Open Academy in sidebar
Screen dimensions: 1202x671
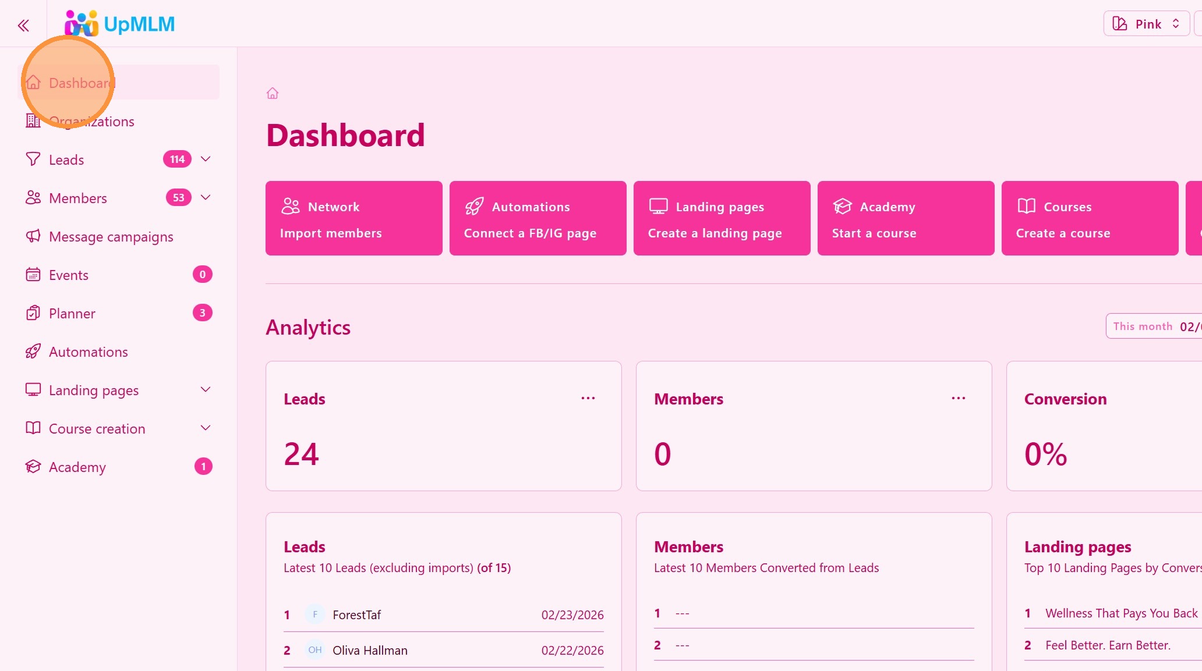pos(77,467)
